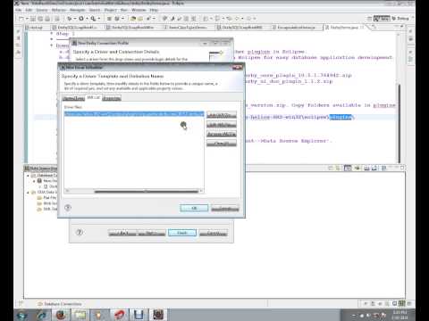Open Internet Explorer from the taskbar
This screenshot has width=429, height=321.
click(42, 315)
